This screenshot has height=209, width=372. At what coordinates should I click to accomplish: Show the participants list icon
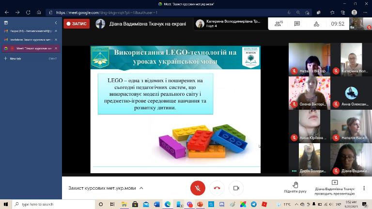(x=279, y=23)
